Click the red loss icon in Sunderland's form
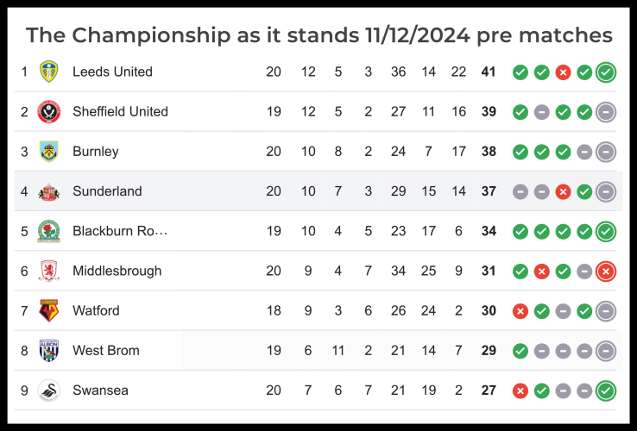 563,191
